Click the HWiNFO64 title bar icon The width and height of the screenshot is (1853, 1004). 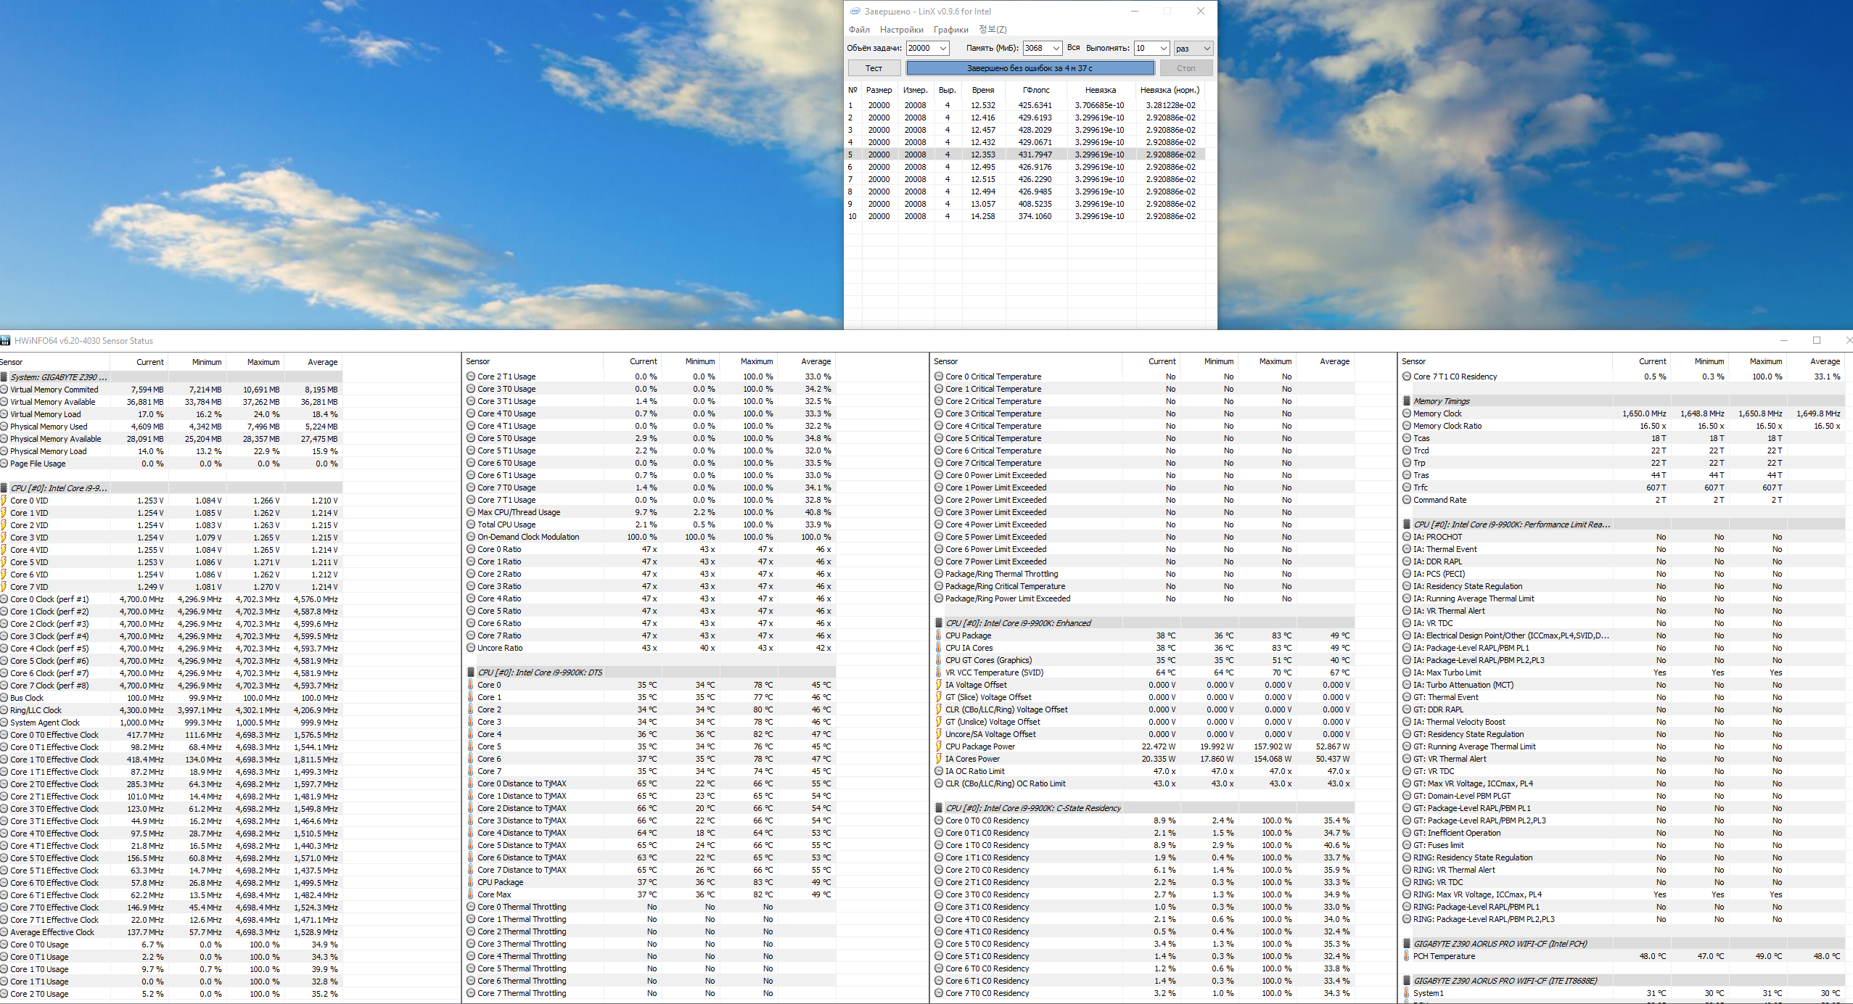[x=5, y=341]
